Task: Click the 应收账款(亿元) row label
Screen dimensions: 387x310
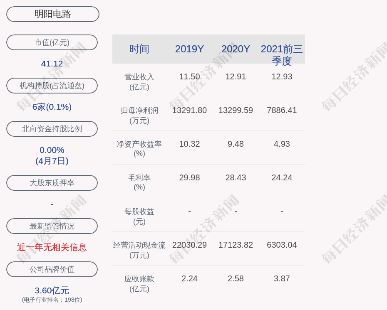Action: pos(139,284)
